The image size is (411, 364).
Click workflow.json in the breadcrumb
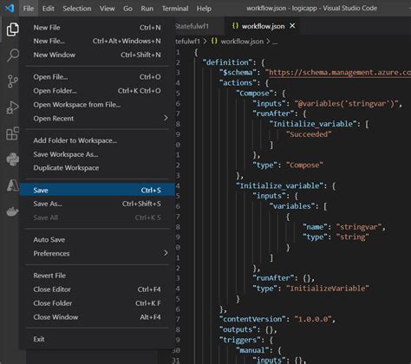(x=242, y=42)
